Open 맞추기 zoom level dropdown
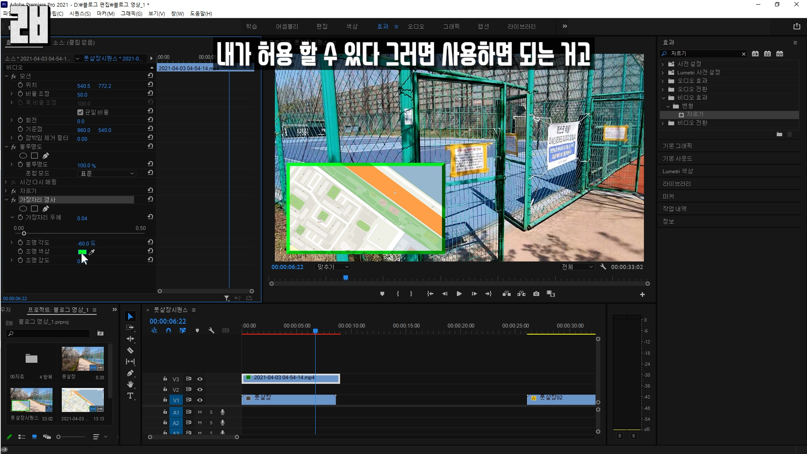Image resolution: width=807 pixels, height=454 pixels. [332, 267]
